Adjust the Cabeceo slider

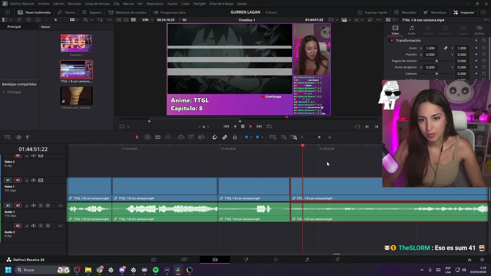click(437, 74)
